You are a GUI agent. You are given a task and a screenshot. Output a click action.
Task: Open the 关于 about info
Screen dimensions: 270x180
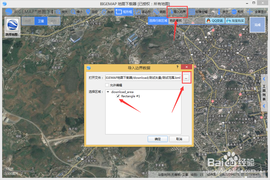[x=223, y=12]
